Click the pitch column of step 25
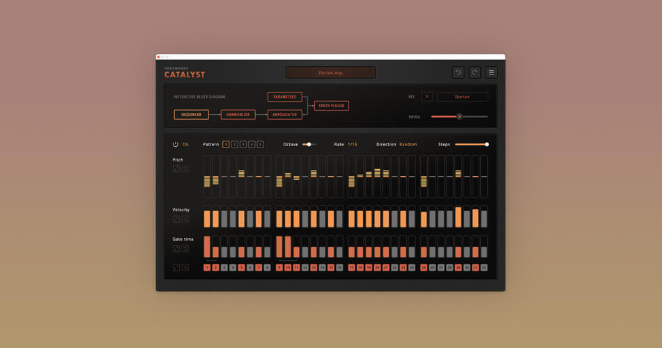662x348 pixels. 424,176
